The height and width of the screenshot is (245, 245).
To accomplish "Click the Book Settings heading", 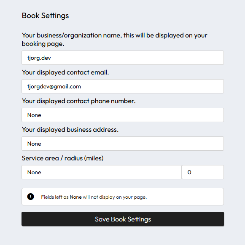I will click(x=45, y=16).
